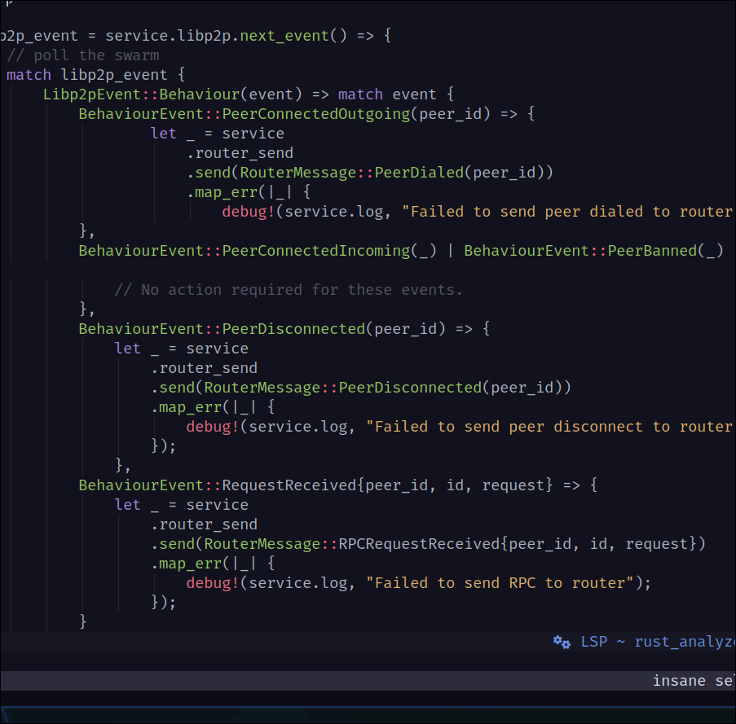Image resolution: width=736 pixels, height=724 pixels.
Task: Click "Failed to send peer dialed to router" string
Action: (569, 212)
